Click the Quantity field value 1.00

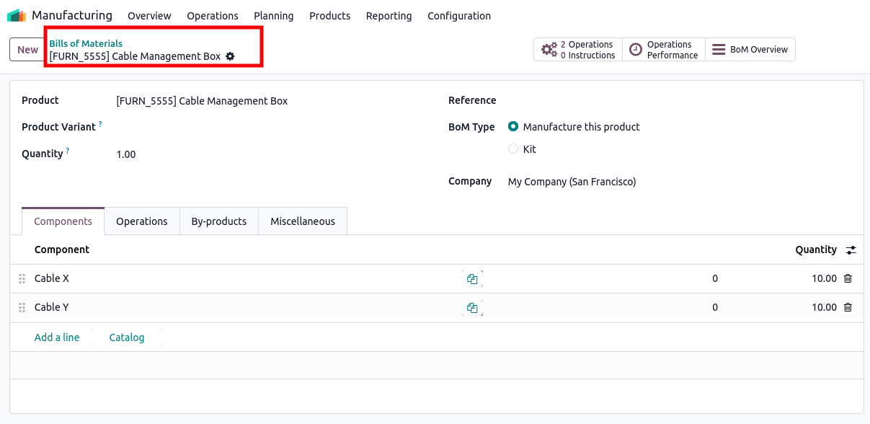pyautogui.click(x=126, y=154)
